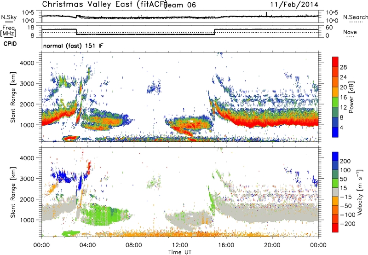Click the 'Velocity [m s⁻¹]' color bar label
This screenshot has width=368, height=255.
360,192
